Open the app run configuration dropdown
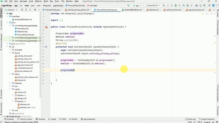The width and height of the screenshot is (219, 123). tap(137, 5)
